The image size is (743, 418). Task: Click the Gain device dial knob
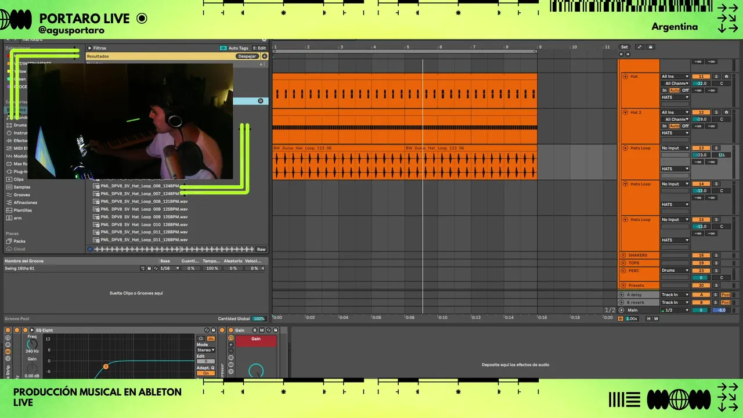(256, 370)
